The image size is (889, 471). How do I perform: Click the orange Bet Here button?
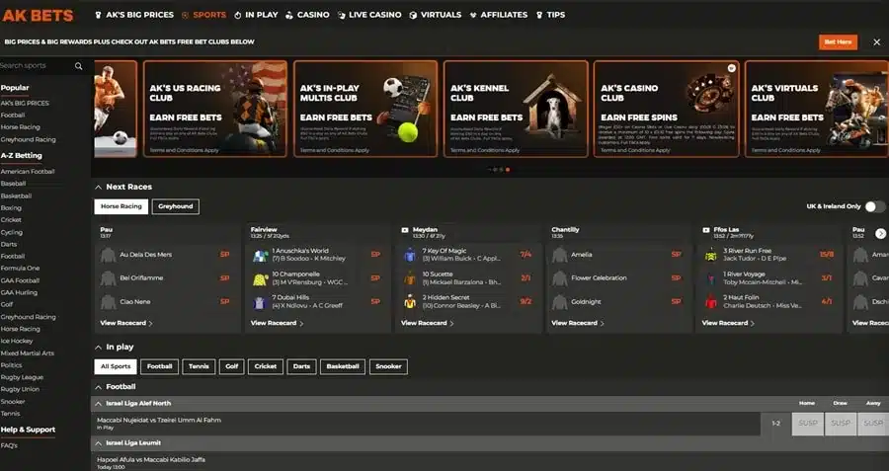[838, 41]
